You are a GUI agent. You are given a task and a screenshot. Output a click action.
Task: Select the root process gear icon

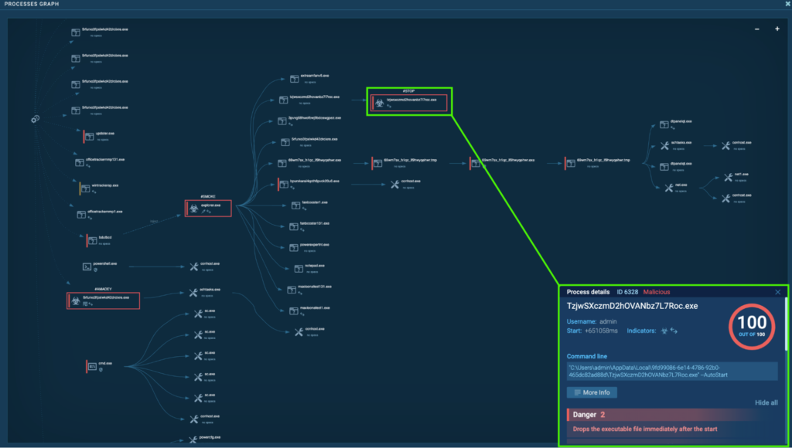pos(35,119)
